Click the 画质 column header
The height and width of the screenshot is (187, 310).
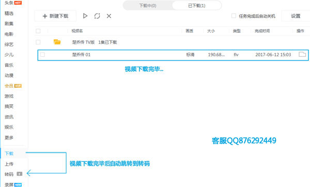pos(190,31)
